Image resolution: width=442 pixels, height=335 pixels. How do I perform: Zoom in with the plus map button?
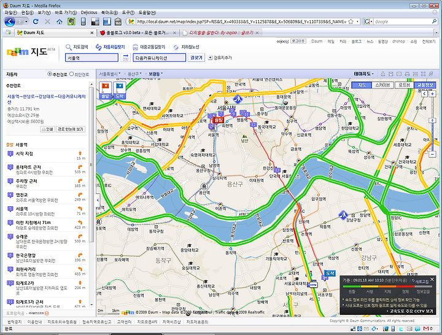coord(432,94)
